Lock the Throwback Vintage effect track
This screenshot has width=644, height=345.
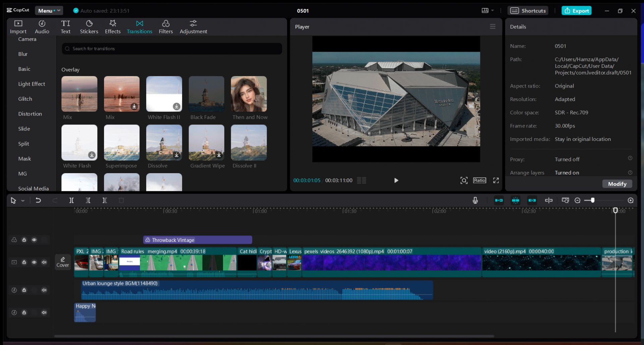pyautogui.click(x=24, y=240)
